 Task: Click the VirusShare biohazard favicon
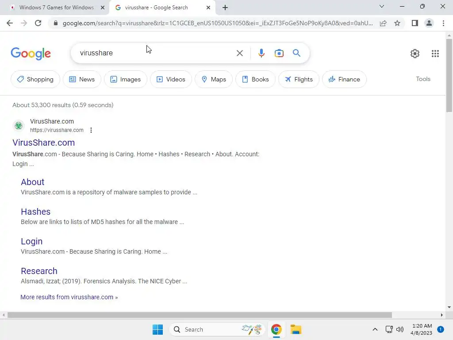coord(19,126)
